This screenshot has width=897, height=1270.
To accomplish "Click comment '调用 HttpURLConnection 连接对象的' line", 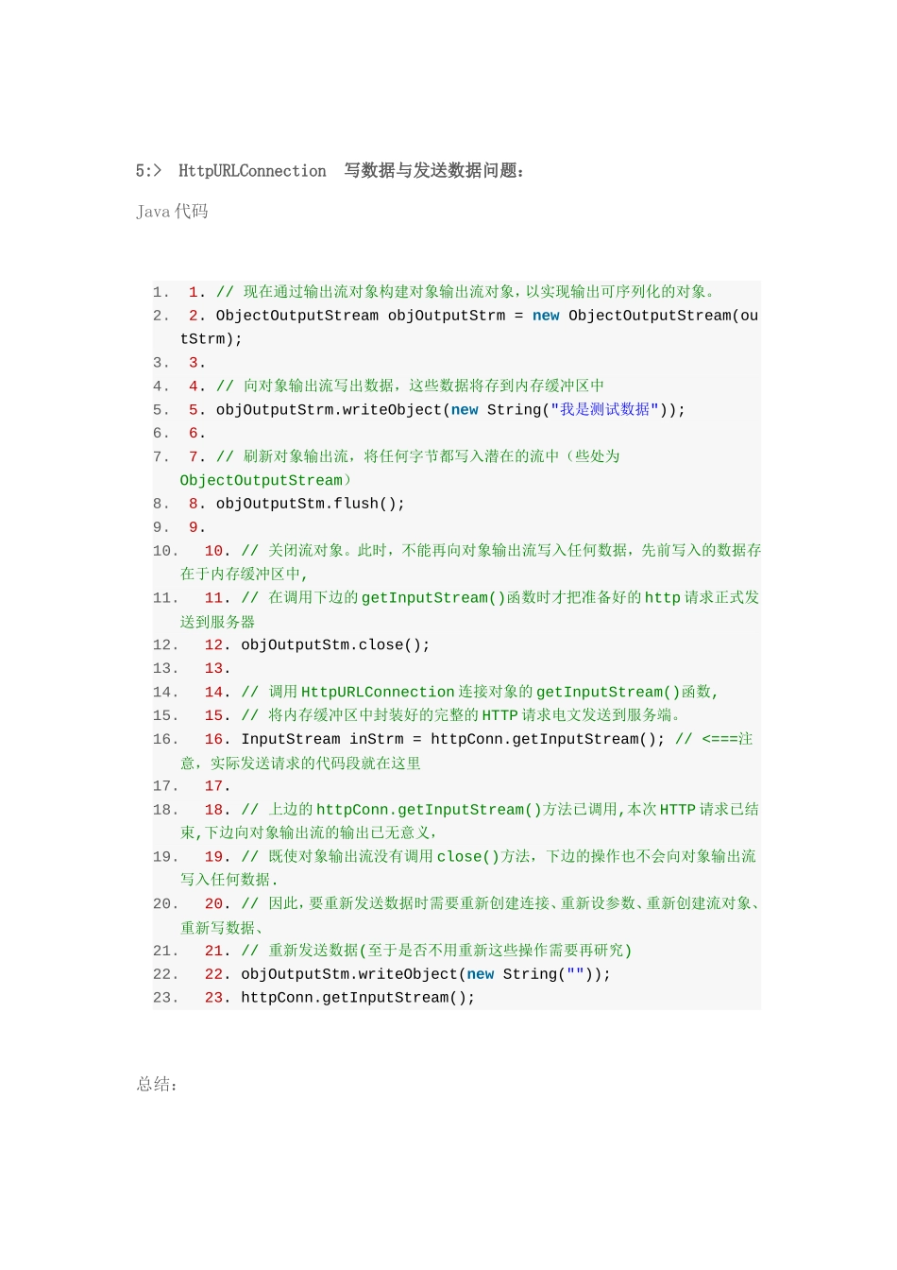I will coord(480,692).
